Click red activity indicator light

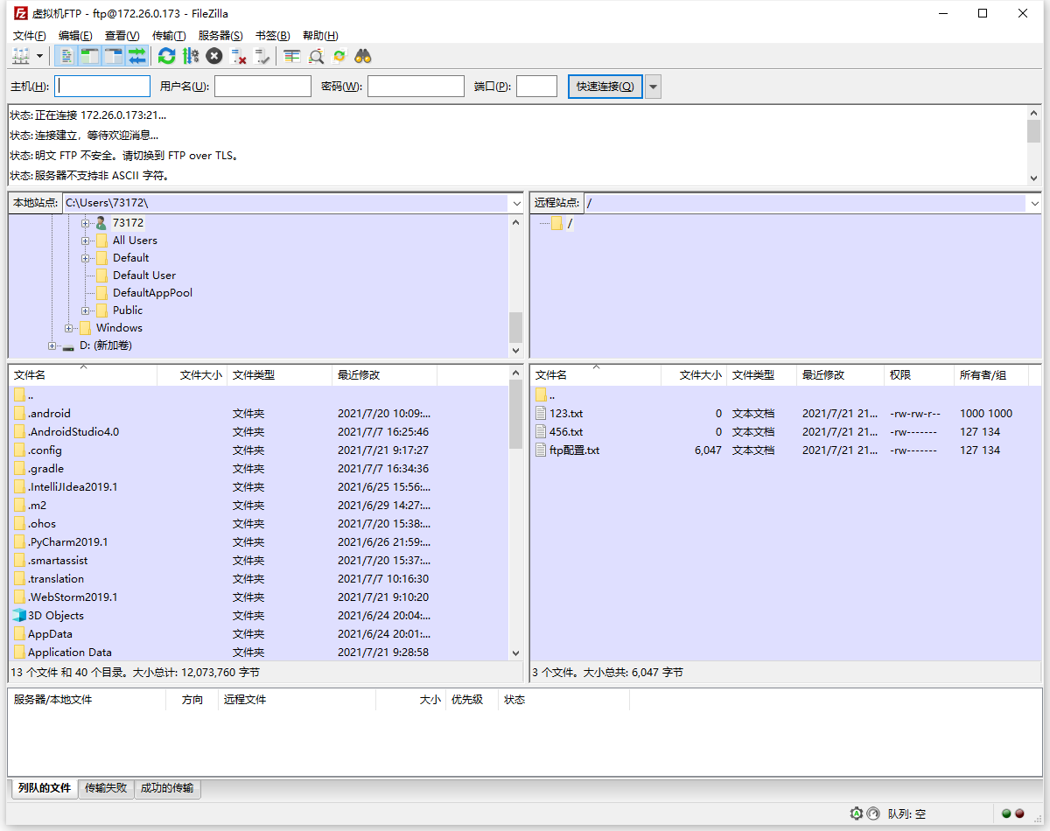pos(1019,814)
